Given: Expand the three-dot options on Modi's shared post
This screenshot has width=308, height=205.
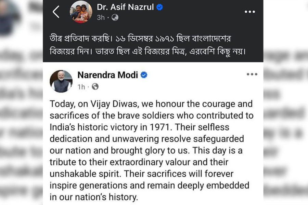Looking at the screenshot, I should 252,74.
